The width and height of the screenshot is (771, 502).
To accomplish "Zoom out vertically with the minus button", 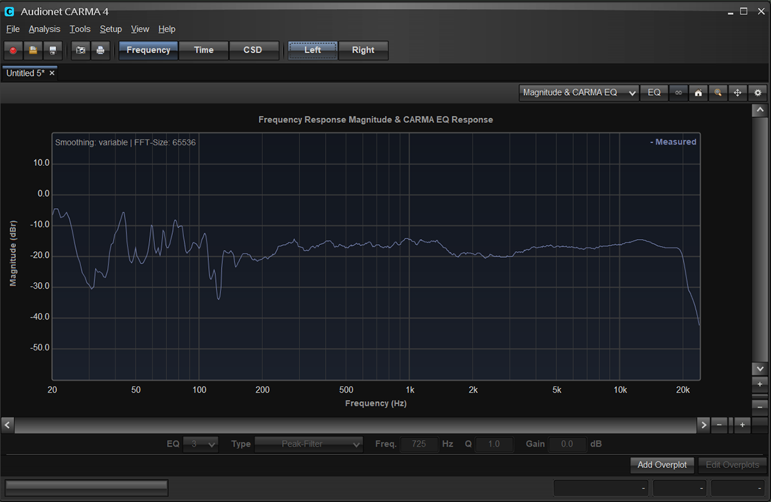I will tap(759, 407).
